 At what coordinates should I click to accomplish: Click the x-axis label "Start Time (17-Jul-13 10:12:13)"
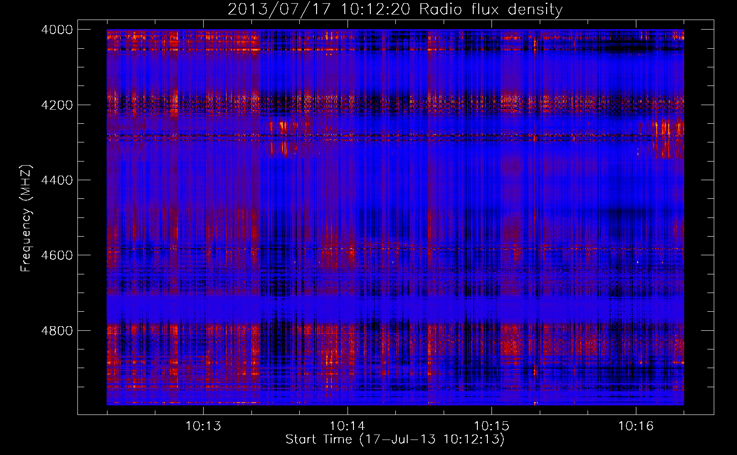(x=395, y=440)
